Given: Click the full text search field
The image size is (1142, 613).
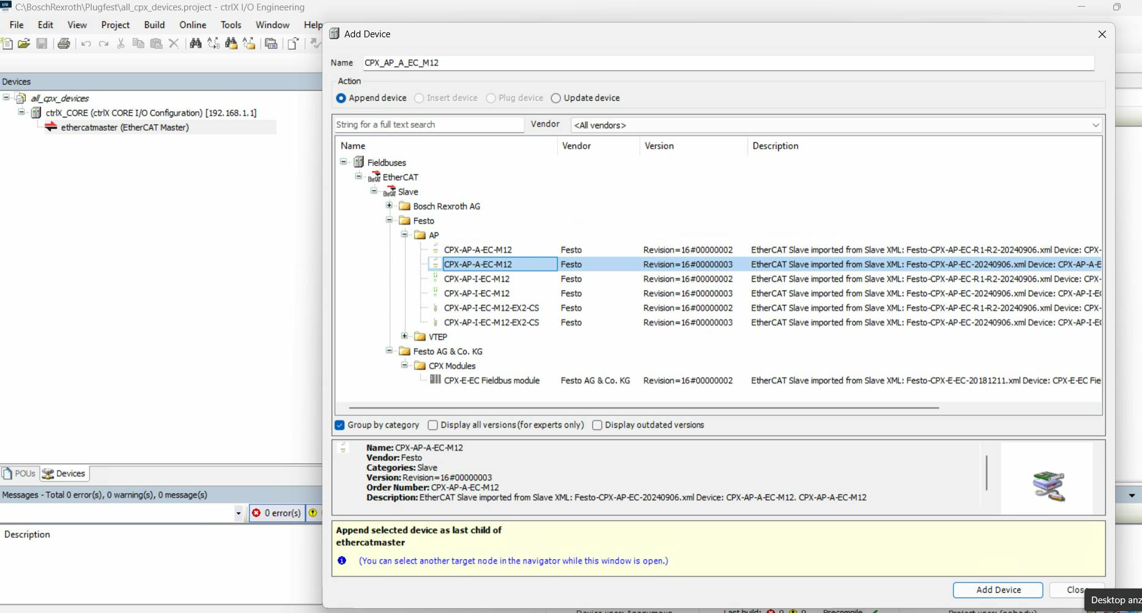Looking at the screenshot, I should [x=429, y=124].
